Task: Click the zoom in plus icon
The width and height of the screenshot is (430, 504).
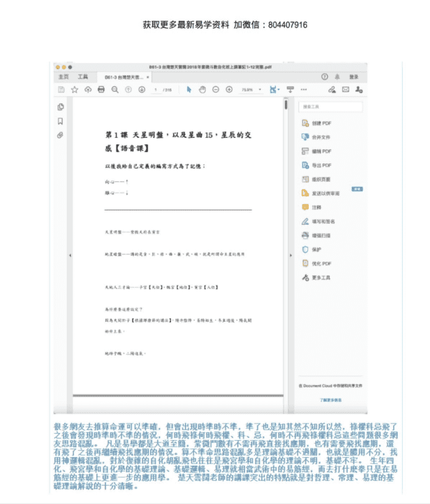Action: pos(229,89)
